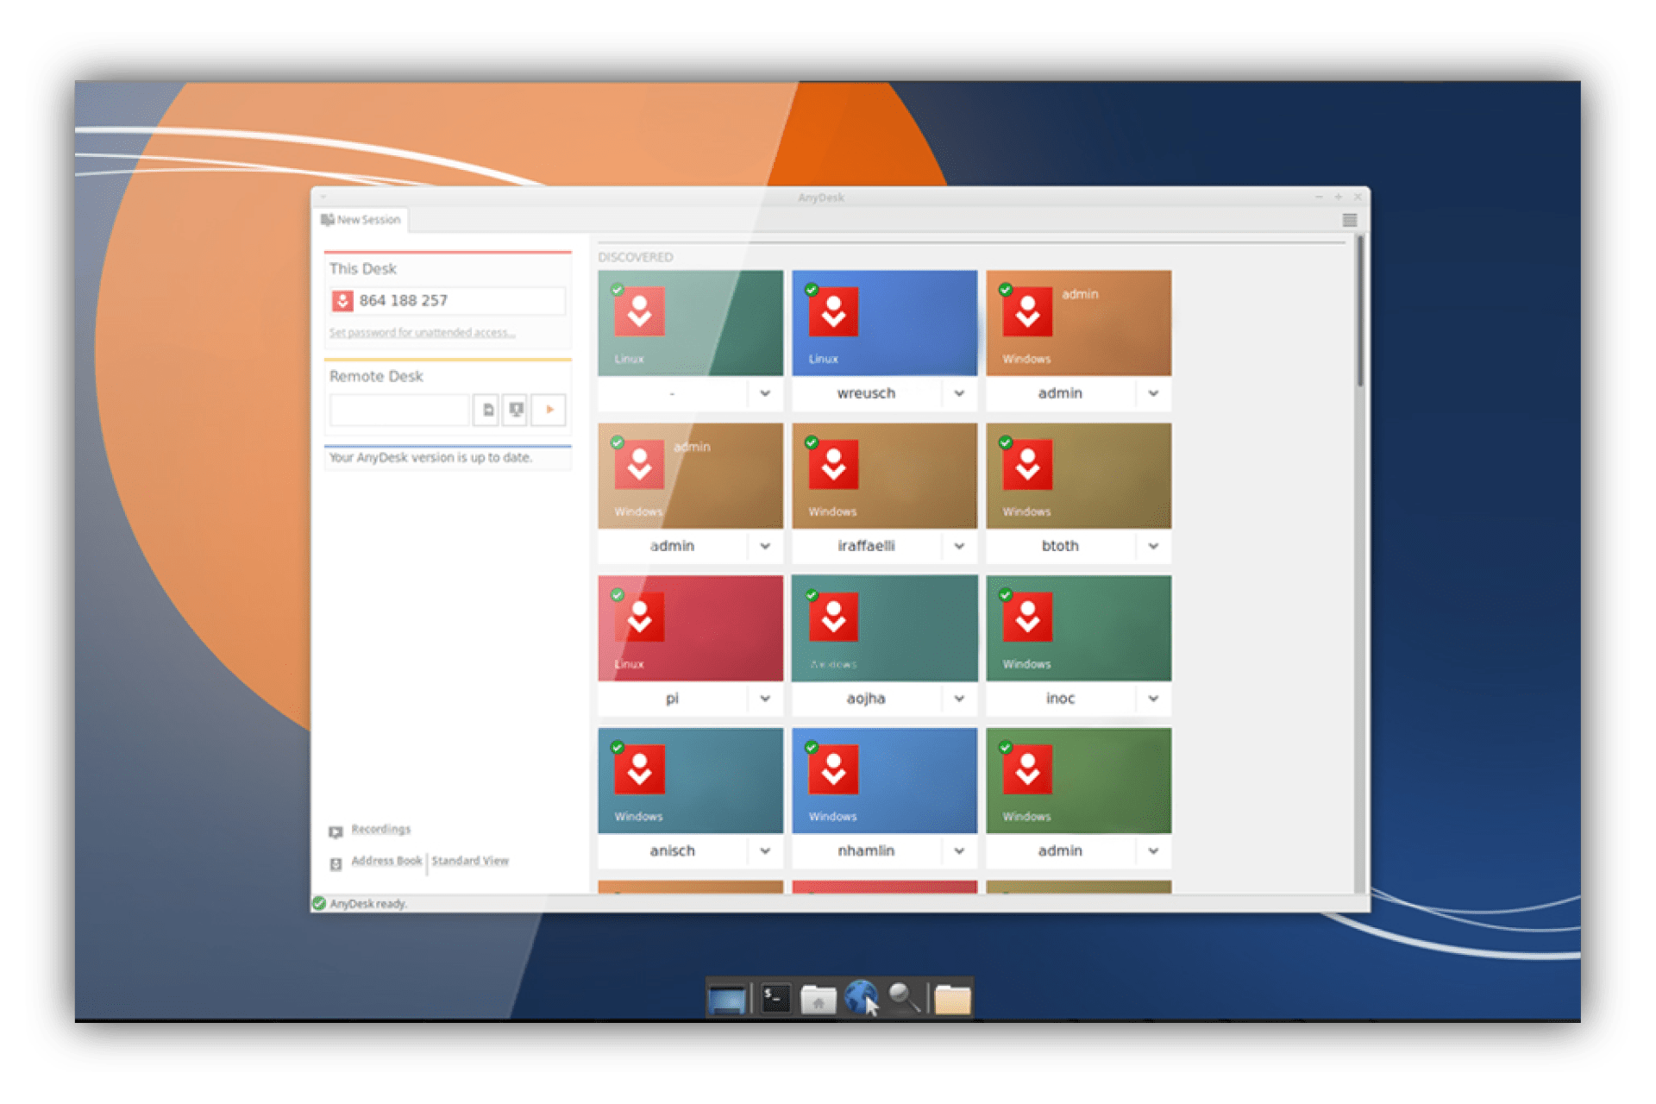1656x1104 pixels.
Task: Click the online indicator on the inoc tile
Action: click(1006, 595)
